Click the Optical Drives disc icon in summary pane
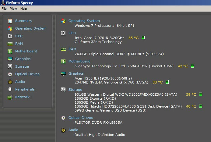The width and height of the screenshot is (211, 142). 63,118
